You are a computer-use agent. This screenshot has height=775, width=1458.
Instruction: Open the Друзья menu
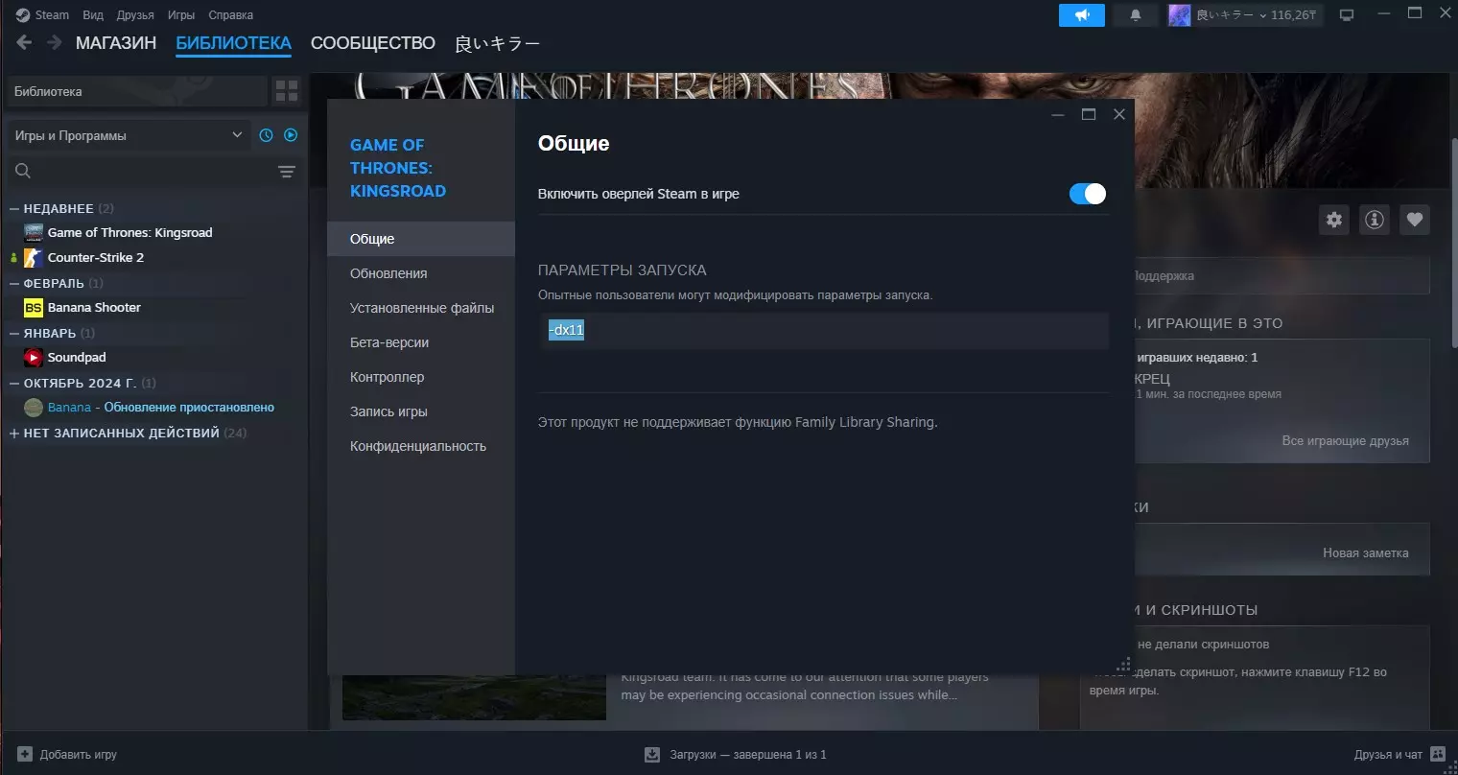pyautogui.click(x=135, y=14)
